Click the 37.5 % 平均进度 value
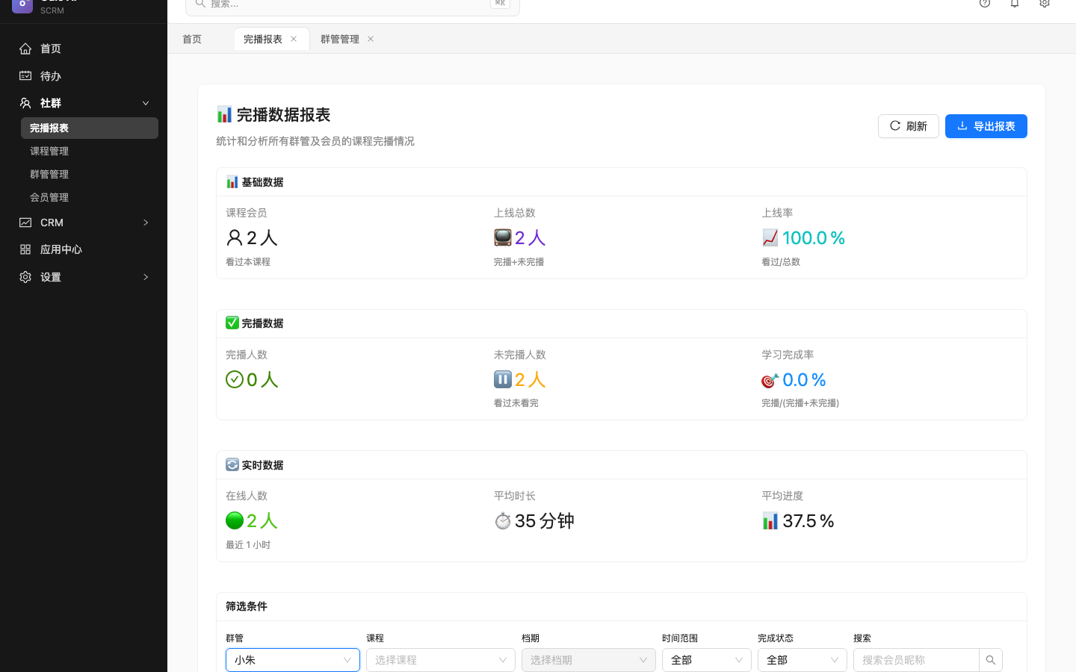 point(808,520)
